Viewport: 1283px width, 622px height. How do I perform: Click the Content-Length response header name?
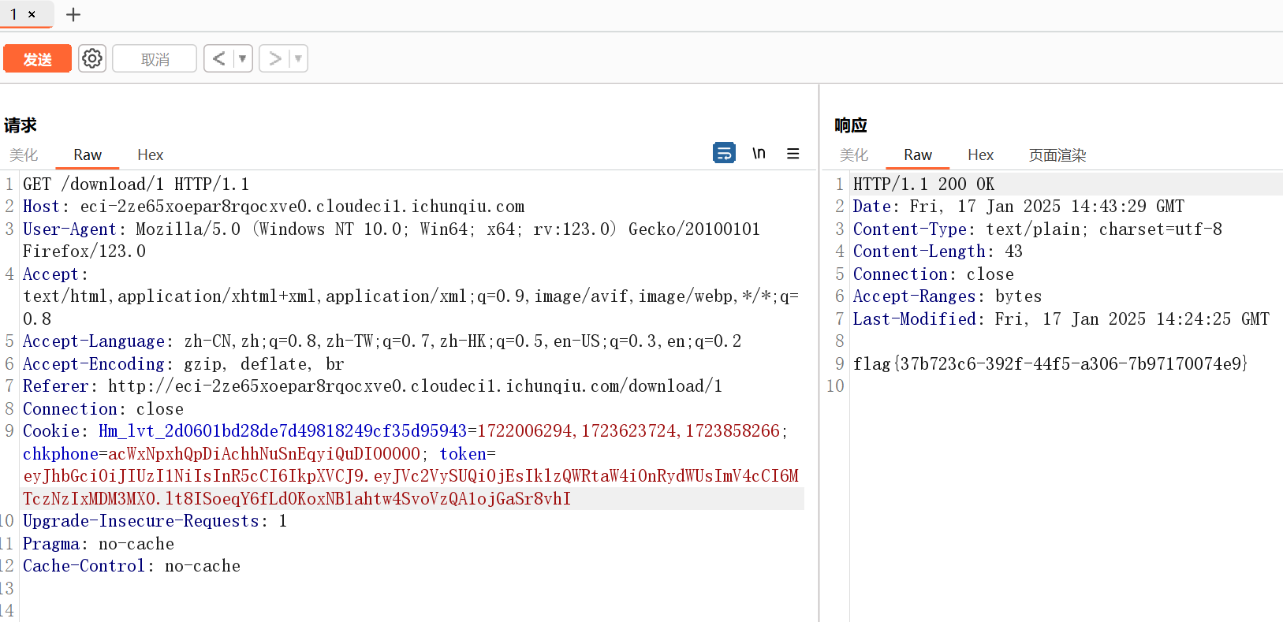[x=919, y=251]
